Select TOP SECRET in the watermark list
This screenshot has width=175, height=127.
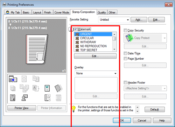click(x=93, y=50)
